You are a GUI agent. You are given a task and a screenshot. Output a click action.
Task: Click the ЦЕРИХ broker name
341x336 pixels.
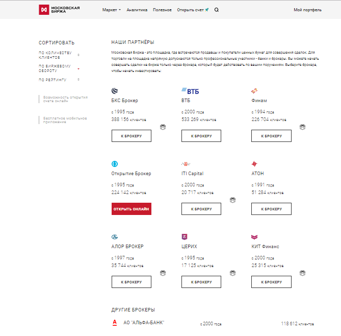point(189,247)
